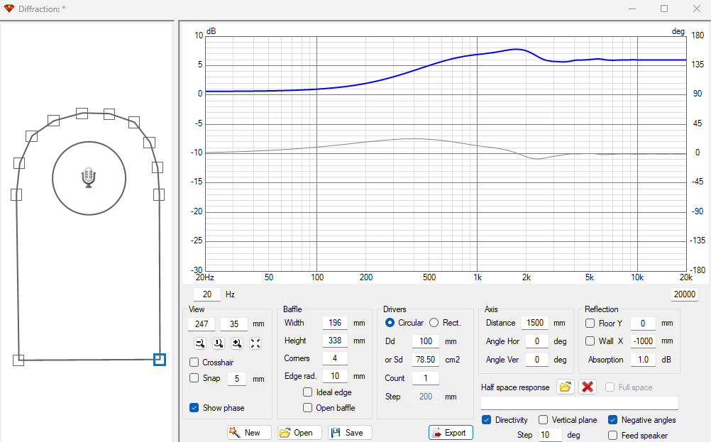Enable the Feed speaker checkbox
Viewport: 711px width, 442px height.
point(612,435)
